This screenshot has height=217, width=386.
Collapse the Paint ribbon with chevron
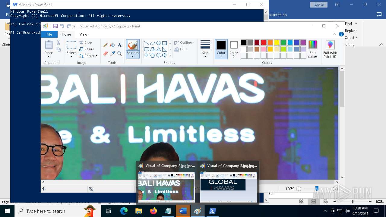click(335, 34)
